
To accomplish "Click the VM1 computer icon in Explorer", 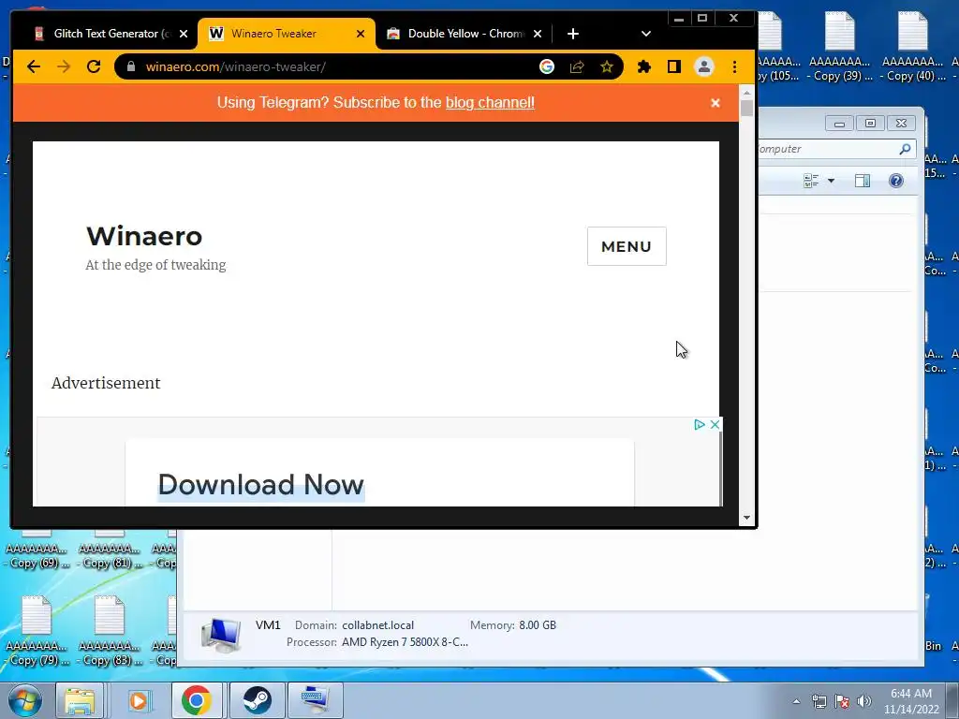I will pos(221,635).
